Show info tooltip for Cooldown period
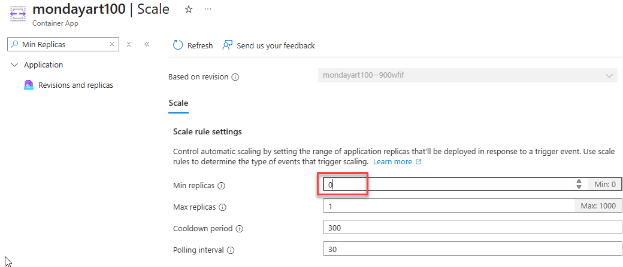The height and width of the screenshot is (267, 623). (x=240, y=229)
